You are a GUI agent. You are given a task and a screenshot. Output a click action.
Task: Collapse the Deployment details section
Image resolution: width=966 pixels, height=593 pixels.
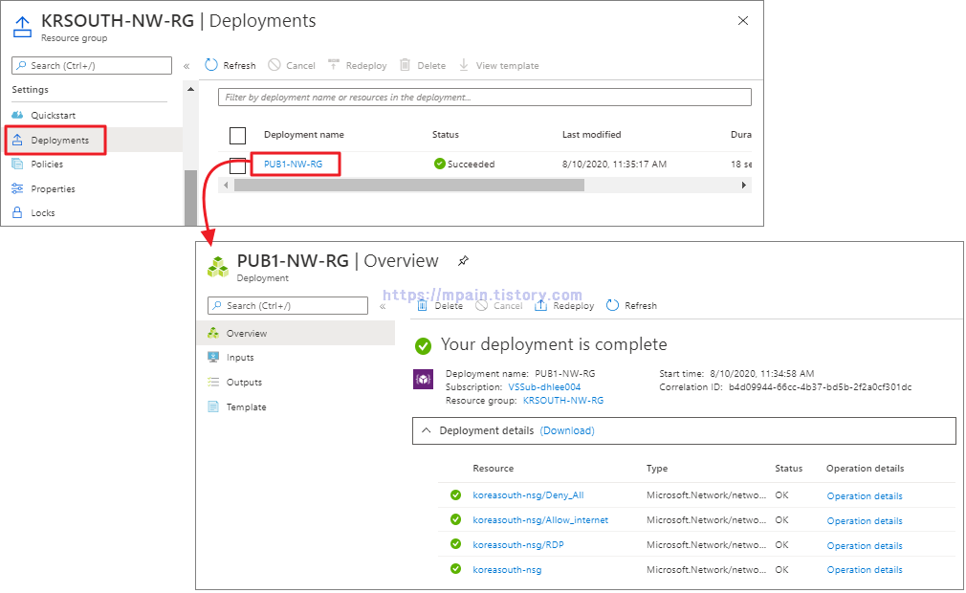coord(426,430)
